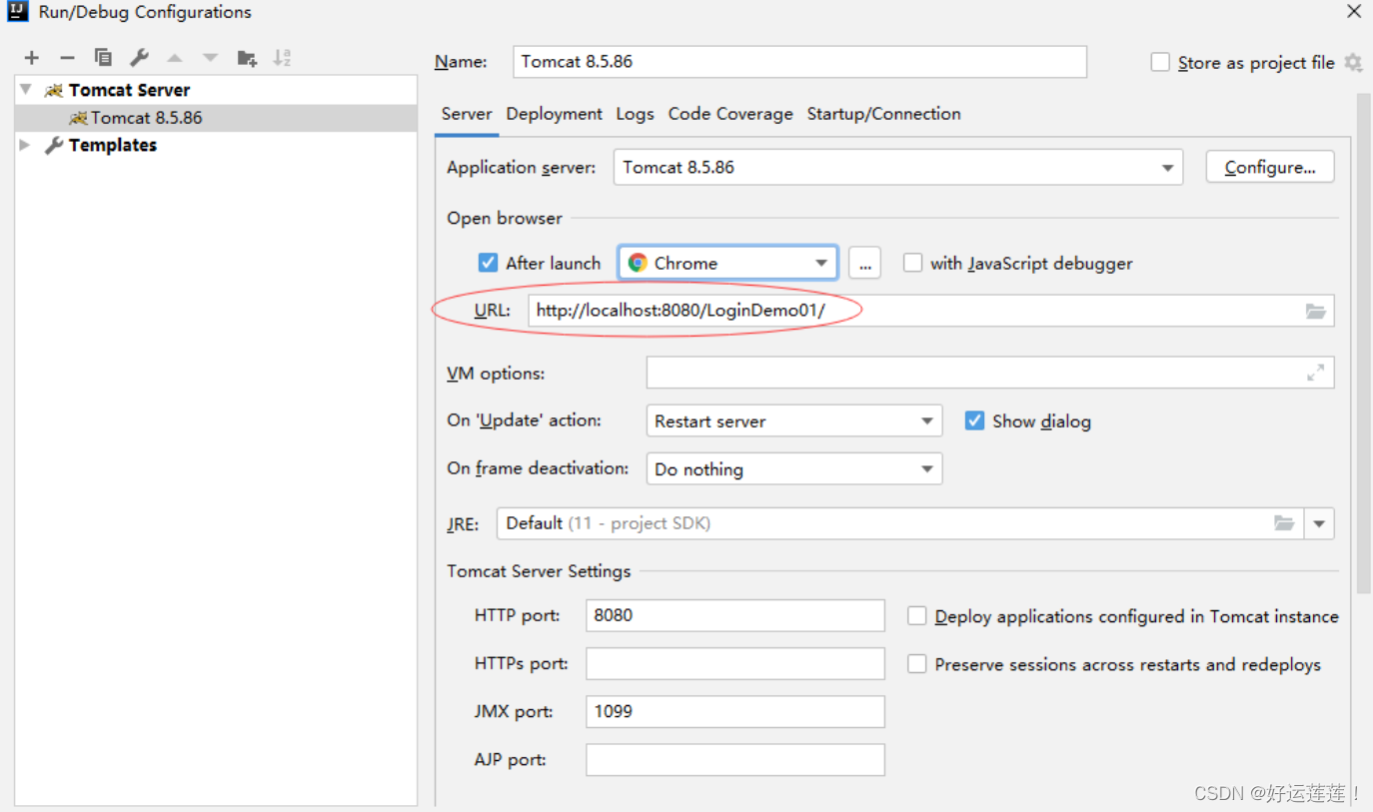Open edit defaults wrench icon in toolbar
The image size is (1373, 812).
point(139,58)
